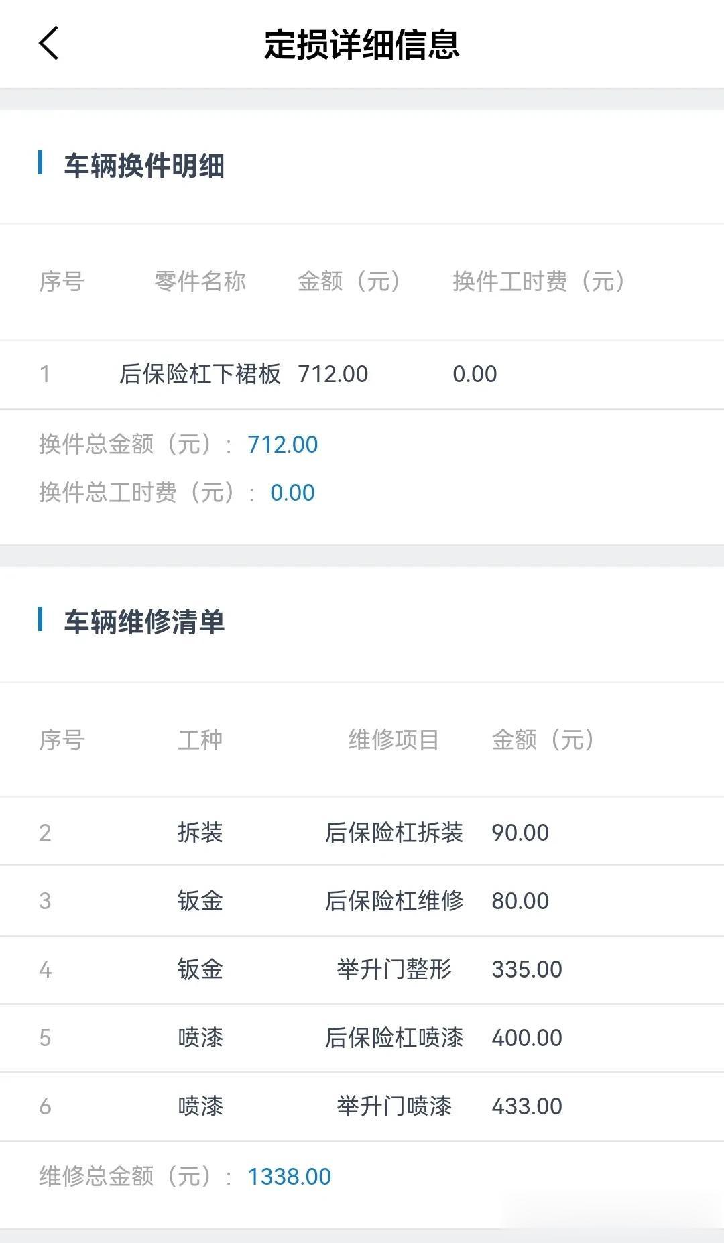This screenshot has height=1243, width=724.
Task: Select the 后保险杠下裙板 part row
Action: point(362,374)
